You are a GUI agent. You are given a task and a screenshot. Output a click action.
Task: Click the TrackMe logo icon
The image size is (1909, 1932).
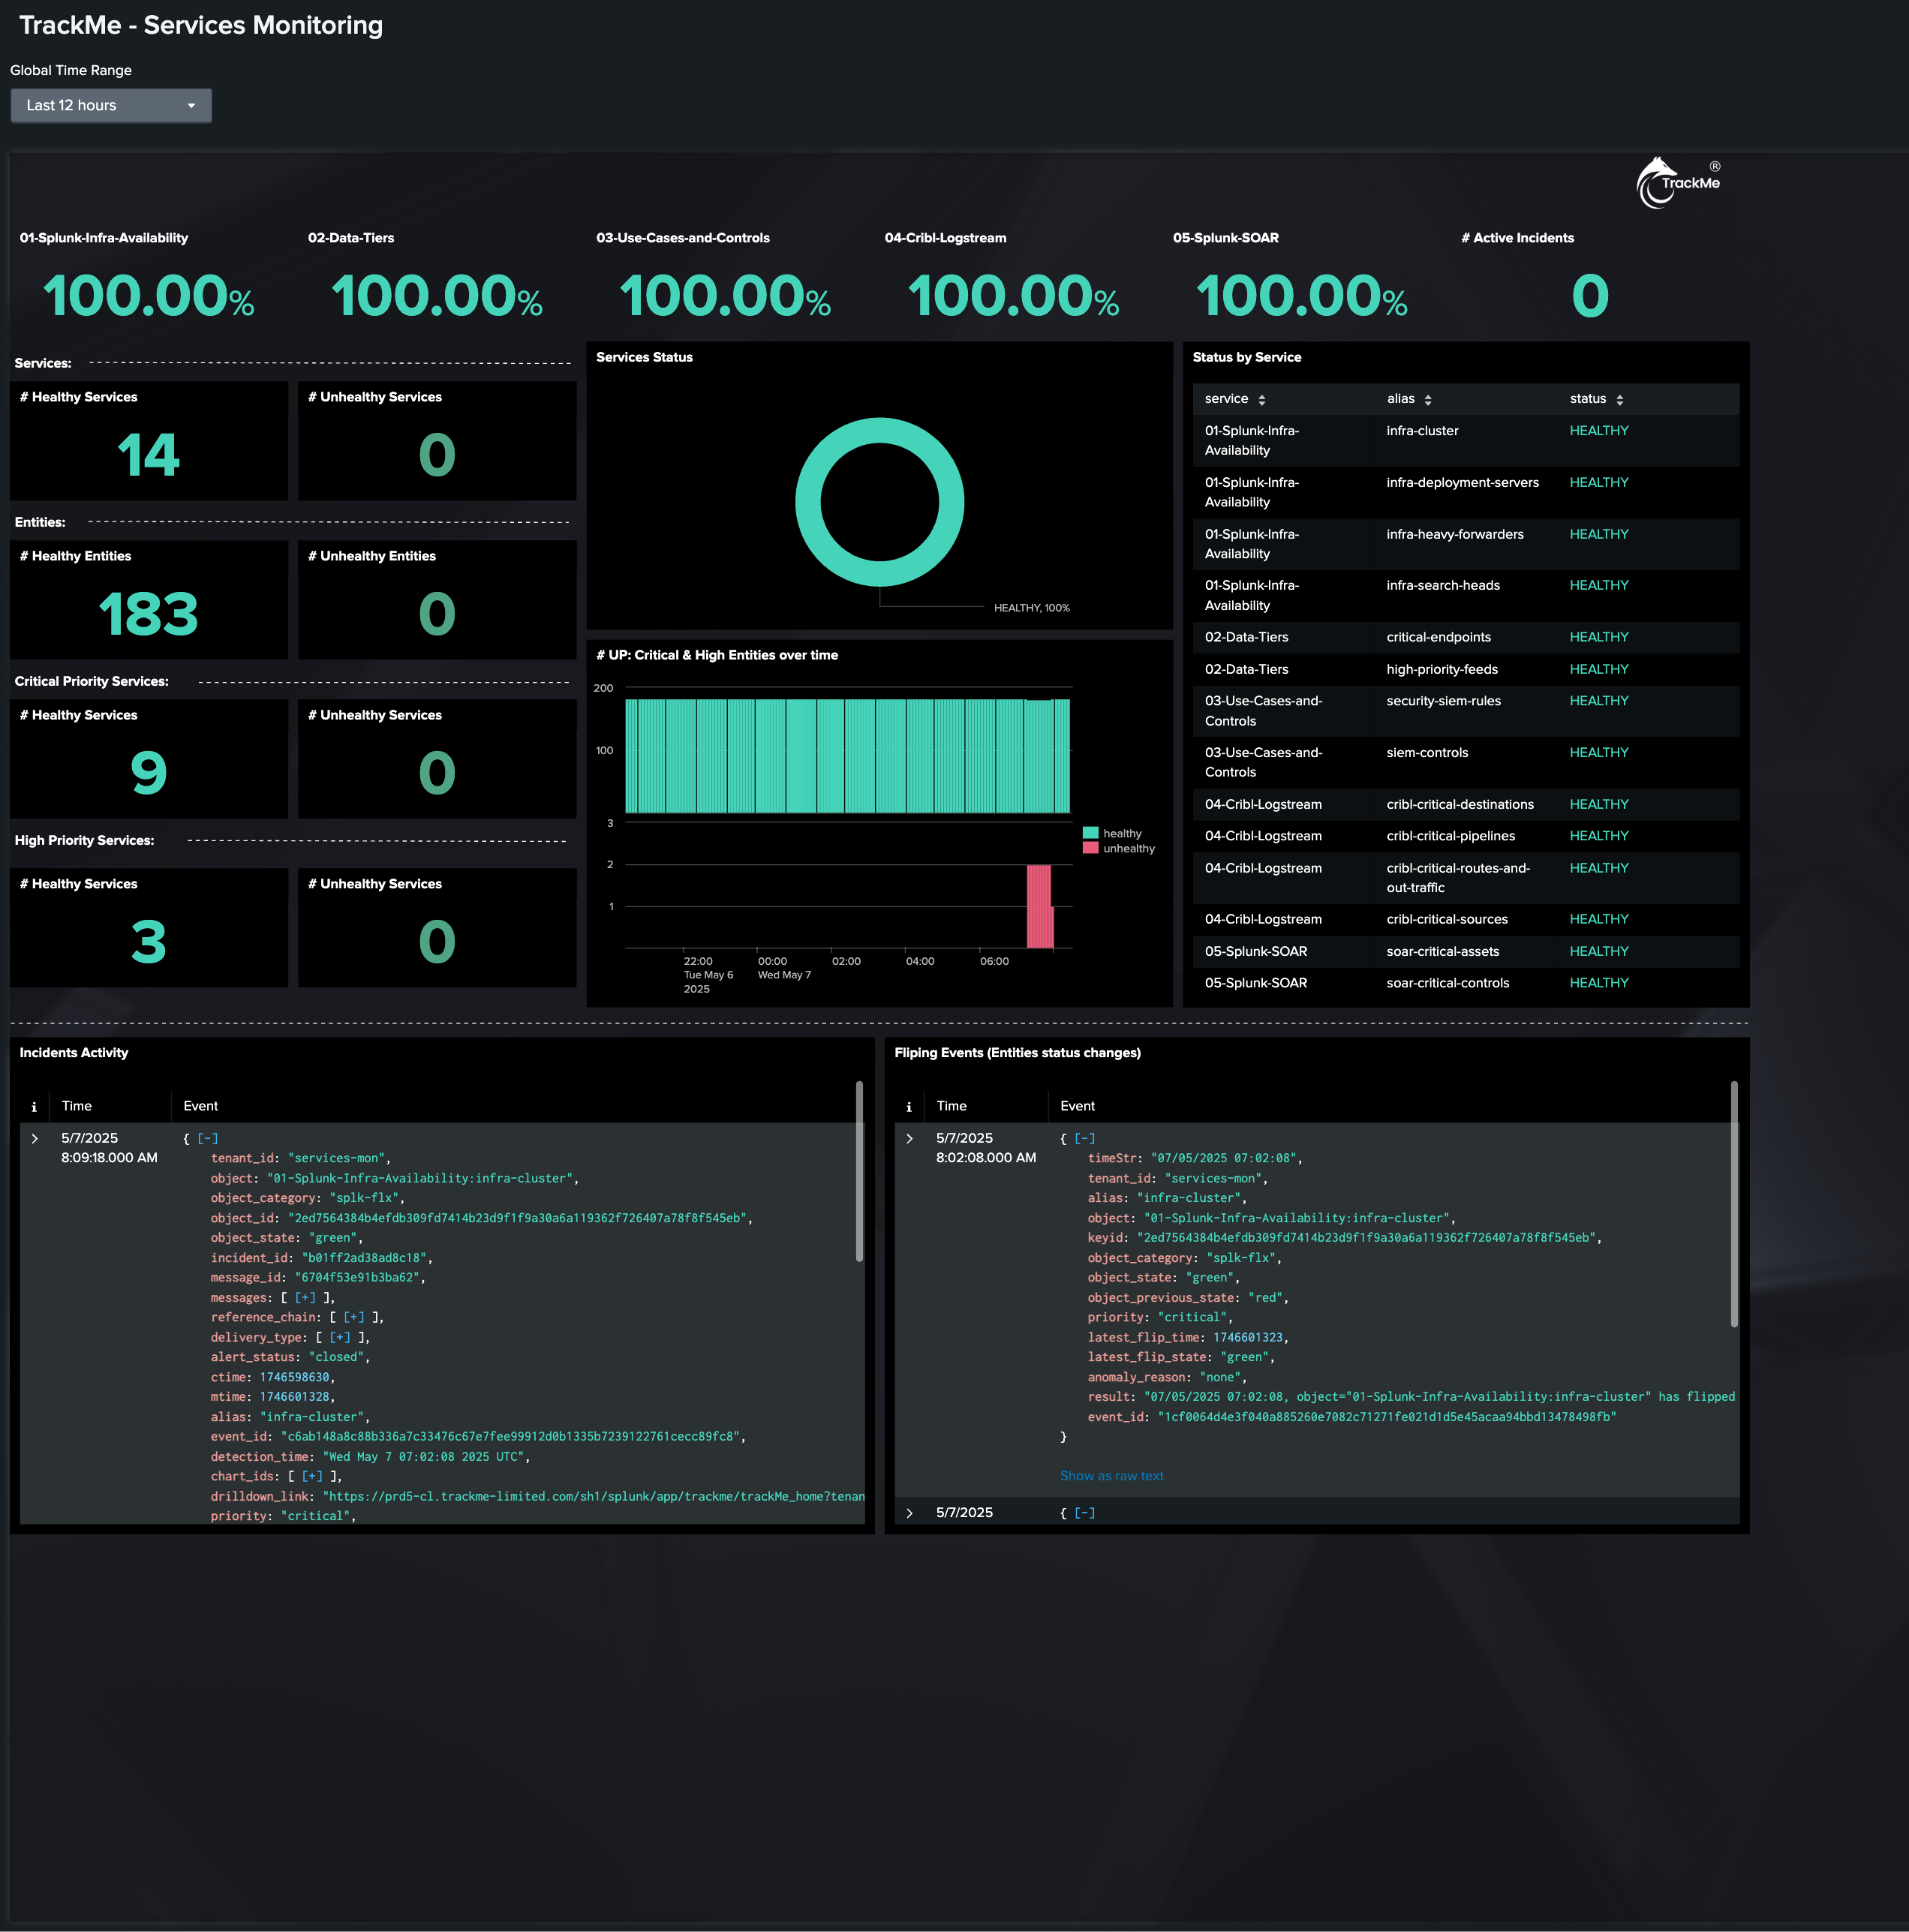[1679, 182]
